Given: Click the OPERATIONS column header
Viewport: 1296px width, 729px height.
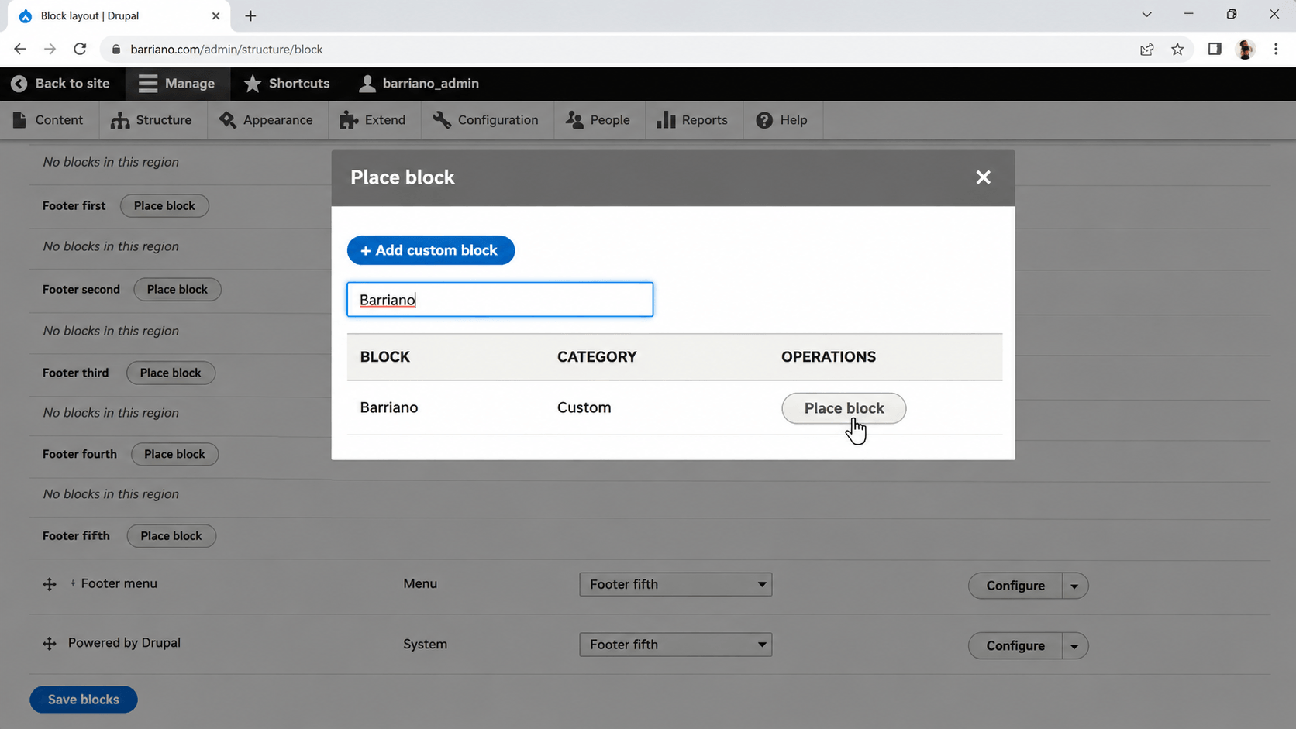Looking at the screenshot, I should [829, 357].
